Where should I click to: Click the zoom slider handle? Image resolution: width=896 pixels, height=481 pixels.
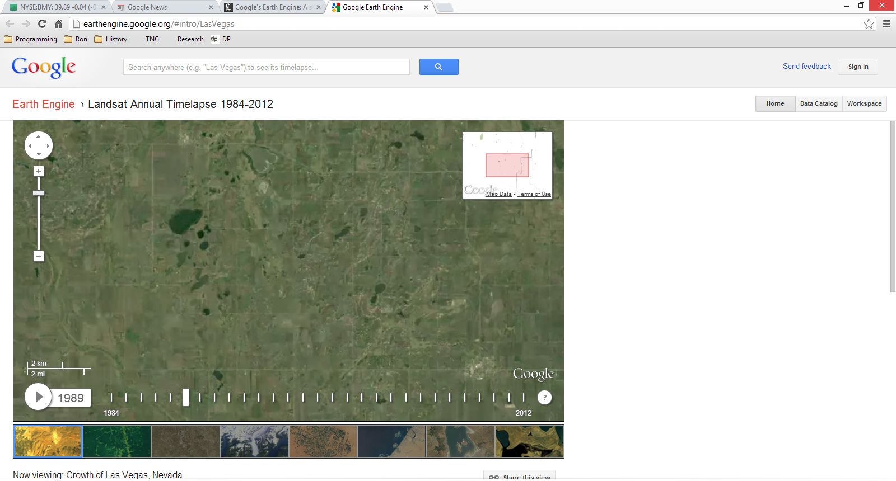(39, 193)
